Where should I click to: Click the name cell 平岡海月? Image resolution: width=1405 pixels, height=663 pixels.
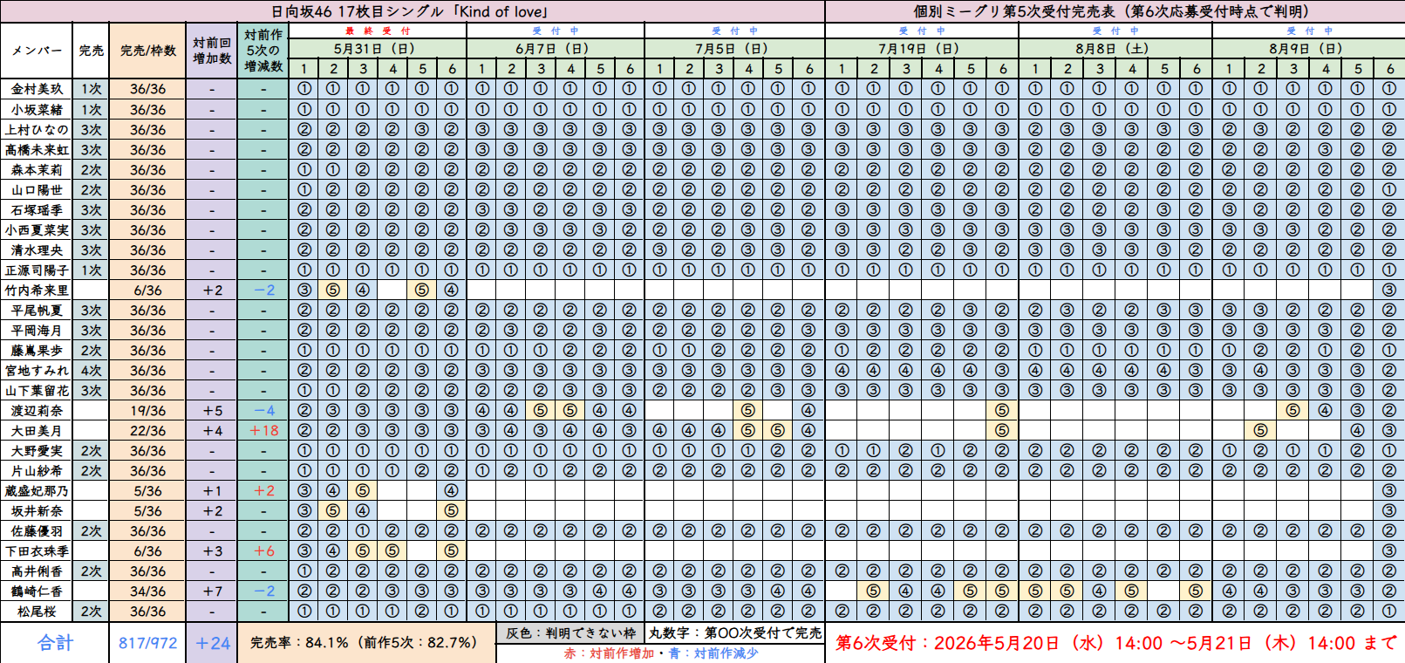tap(37, 330)
